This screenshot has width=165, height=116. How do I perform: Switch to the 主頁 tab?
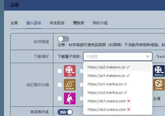pos(14,23)
